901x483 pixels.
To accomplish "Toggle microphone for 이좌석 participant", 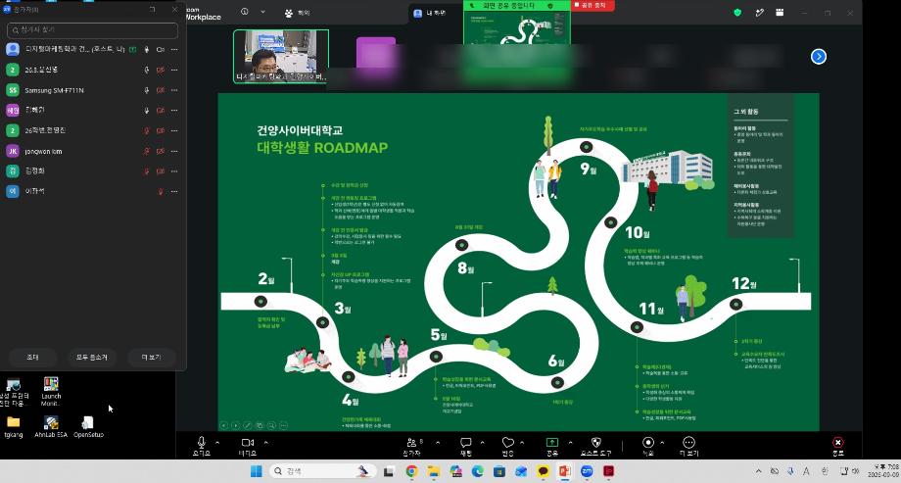I will (x=161, y=191).
